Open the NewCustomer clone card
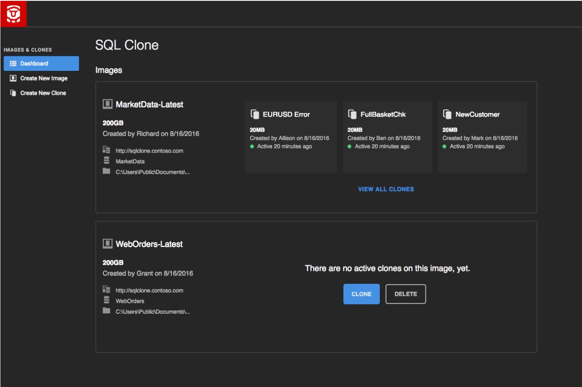Viewport: 582px width, 387px height. pyautogui.click(x=482, y=137)
